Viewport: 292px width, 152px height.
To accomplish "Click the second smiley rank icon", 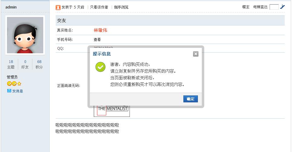I will point(14,84).
